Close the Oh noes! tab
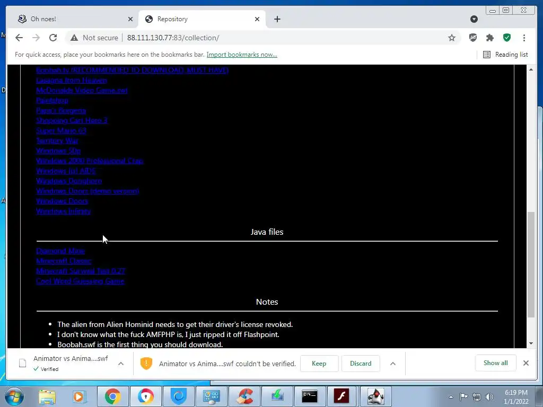This screenshot has height=407, width=543. point(130,19)
